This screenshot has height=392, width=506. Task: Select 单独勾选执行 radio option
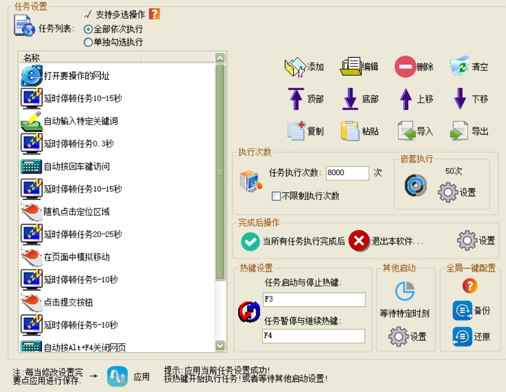tap(88, 42)
